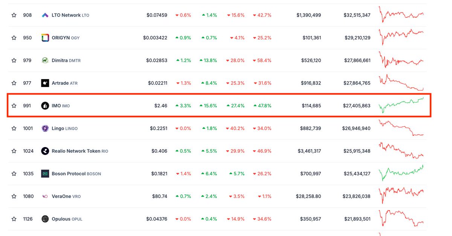Screen dimensions: 452x236
Task: Select IMO market cap $27,405,863
Action: point(357,106)
